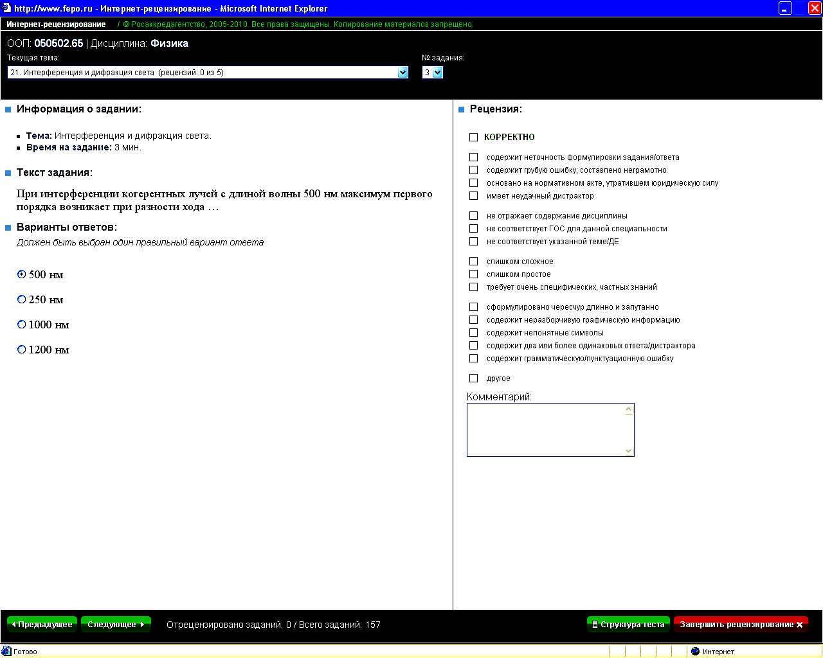
Task: Check 'содержит неразборчивую графическую информацию'
Action: coord(474,319)
